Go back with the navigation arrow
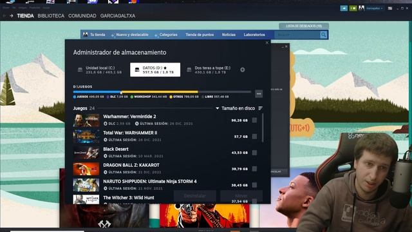Viewport: 412px width, 232px height. point(5,15)
